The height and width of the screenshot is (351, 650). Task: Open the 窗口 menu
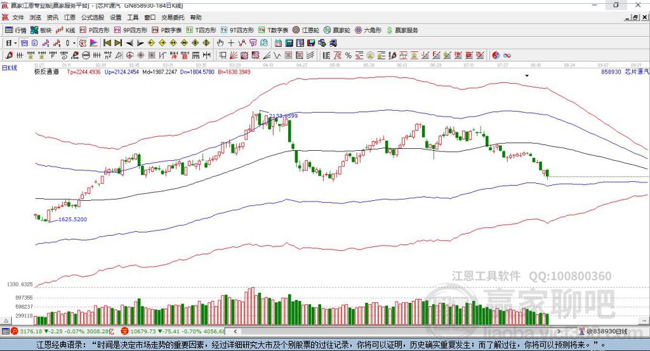150,17
